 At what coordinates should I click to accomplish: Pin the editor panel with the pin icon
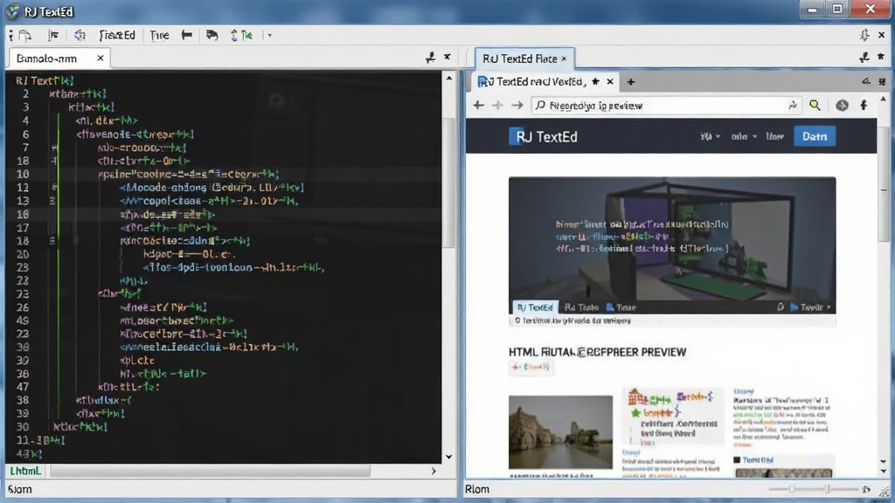[430, 57]
